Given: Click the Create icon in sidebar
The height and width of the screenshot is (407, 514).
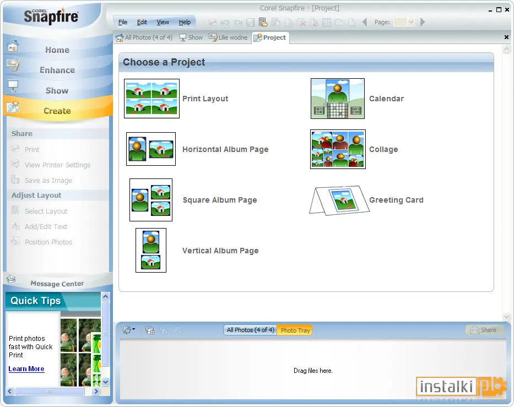Looking at the screenshot, I should (x=13, y=107).
